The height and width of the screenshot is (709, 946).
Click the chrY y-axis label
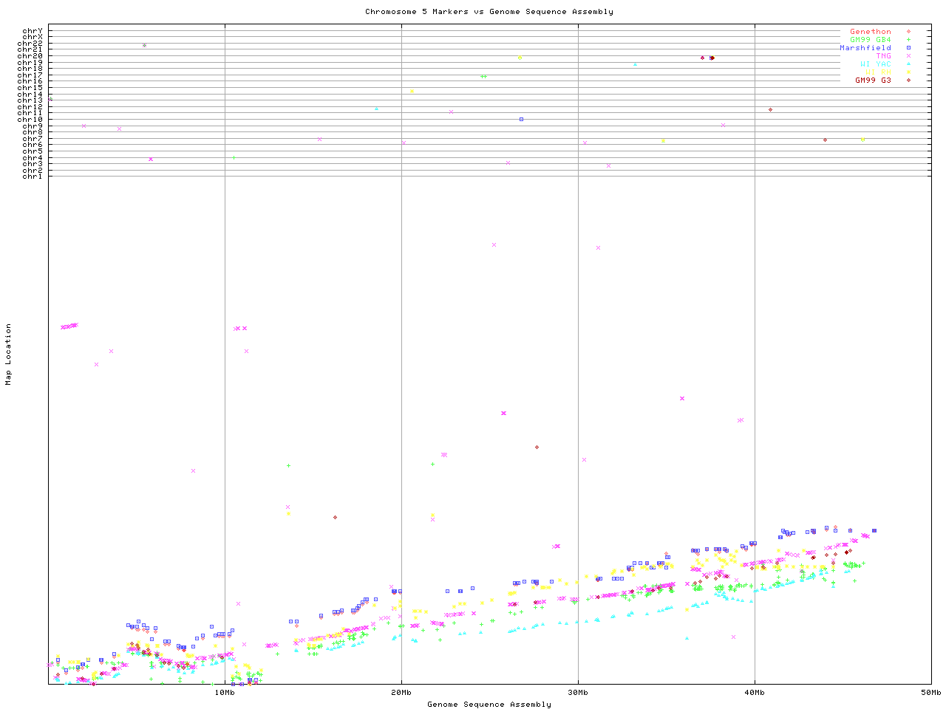33,31
